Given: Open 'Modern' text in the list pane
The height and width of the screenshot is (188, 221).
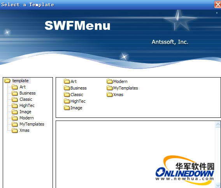Looking at the screenshot, I should [x=120, y=81].
